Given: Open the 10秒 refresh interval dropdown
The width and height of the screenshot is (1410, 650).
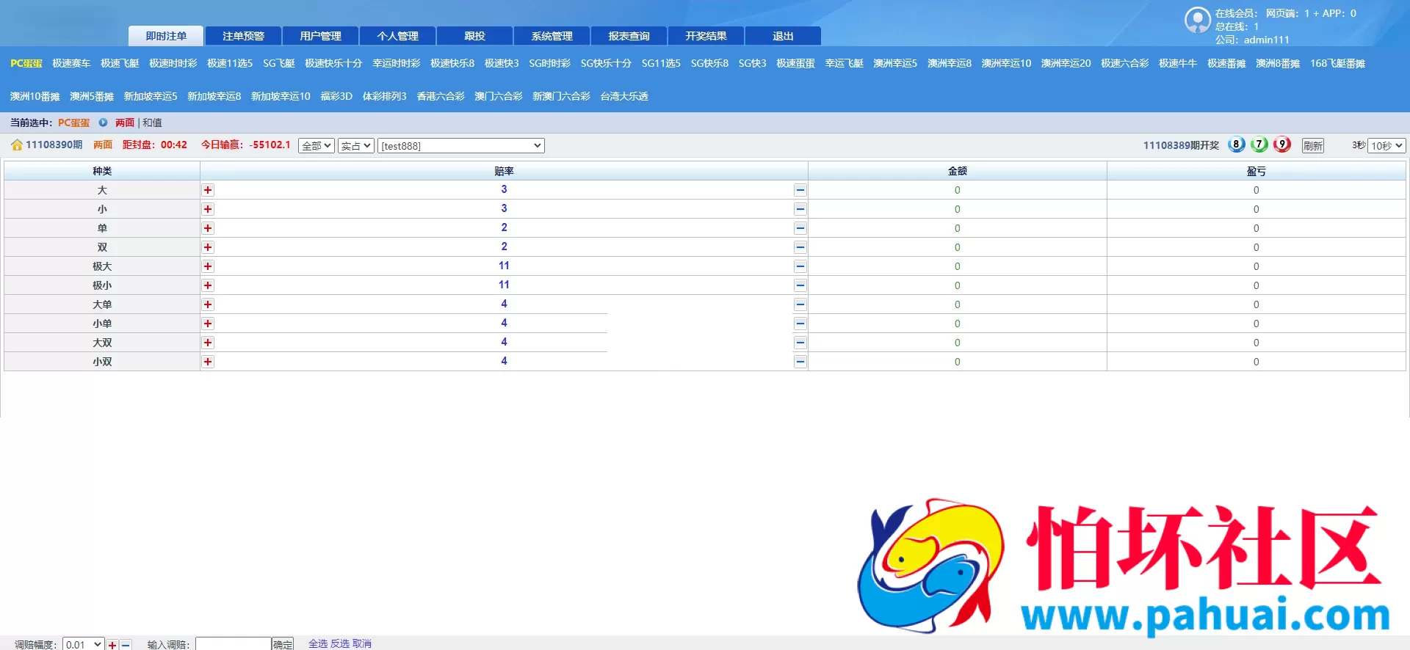Looking at the screenshot, I should point(1386,146).
